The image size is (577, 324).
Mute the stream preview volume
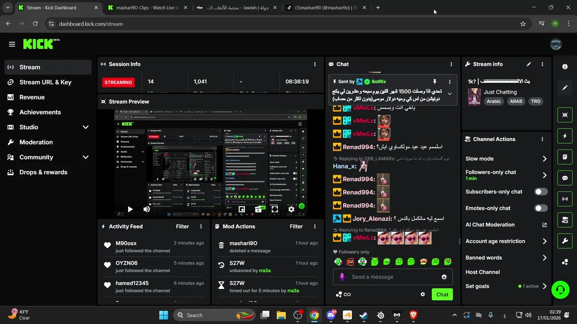(x=147, y=209)
